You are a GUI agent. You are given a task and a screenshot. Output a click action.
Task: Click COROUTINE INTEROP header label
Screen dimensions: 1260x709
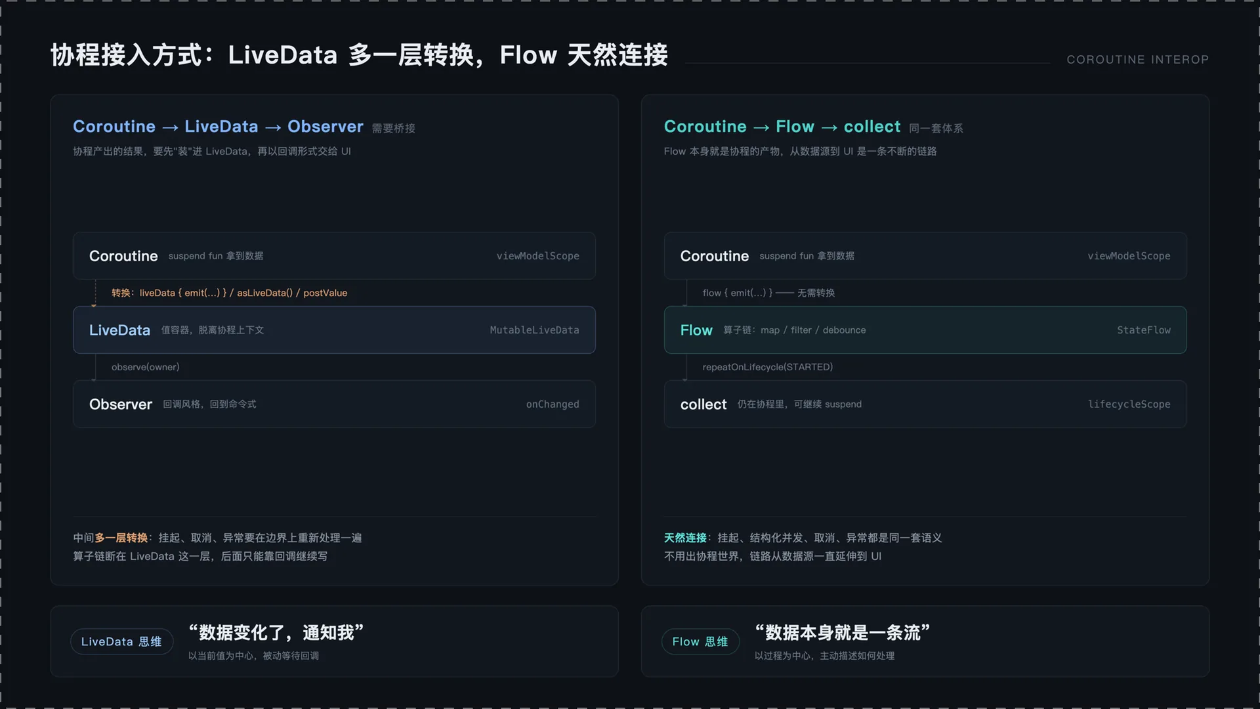coord(1137,60)
